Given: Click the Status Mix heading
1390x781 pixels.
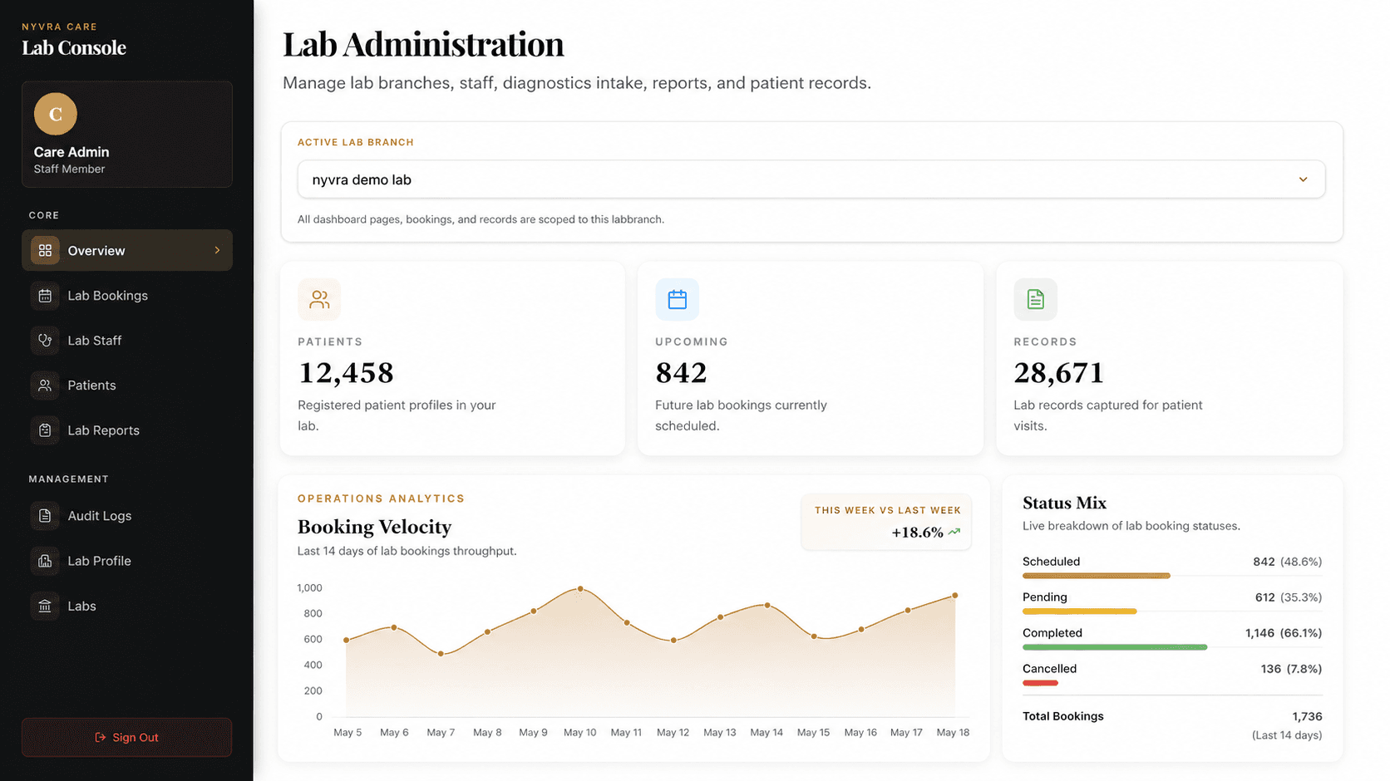Looking at the screenshot, I should pos(1064,503).
